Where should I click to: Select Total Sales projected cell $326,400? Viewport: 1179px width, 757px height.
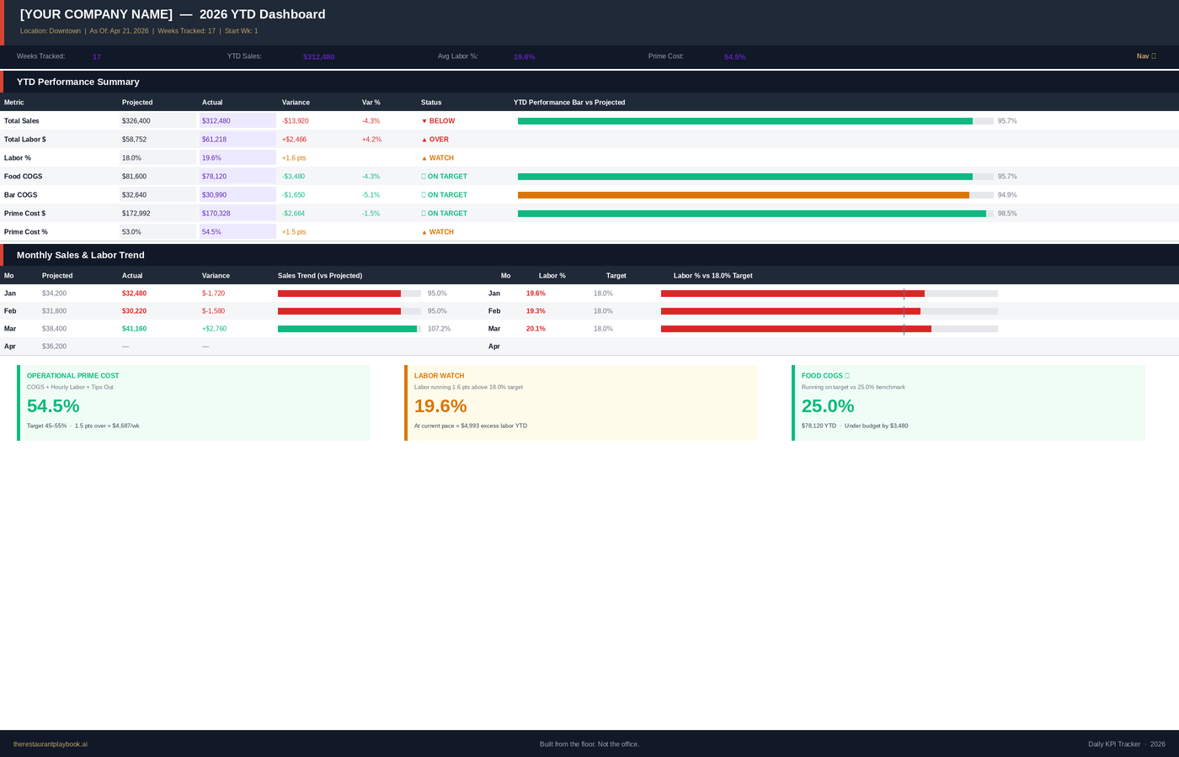click(x=157, y=121)
